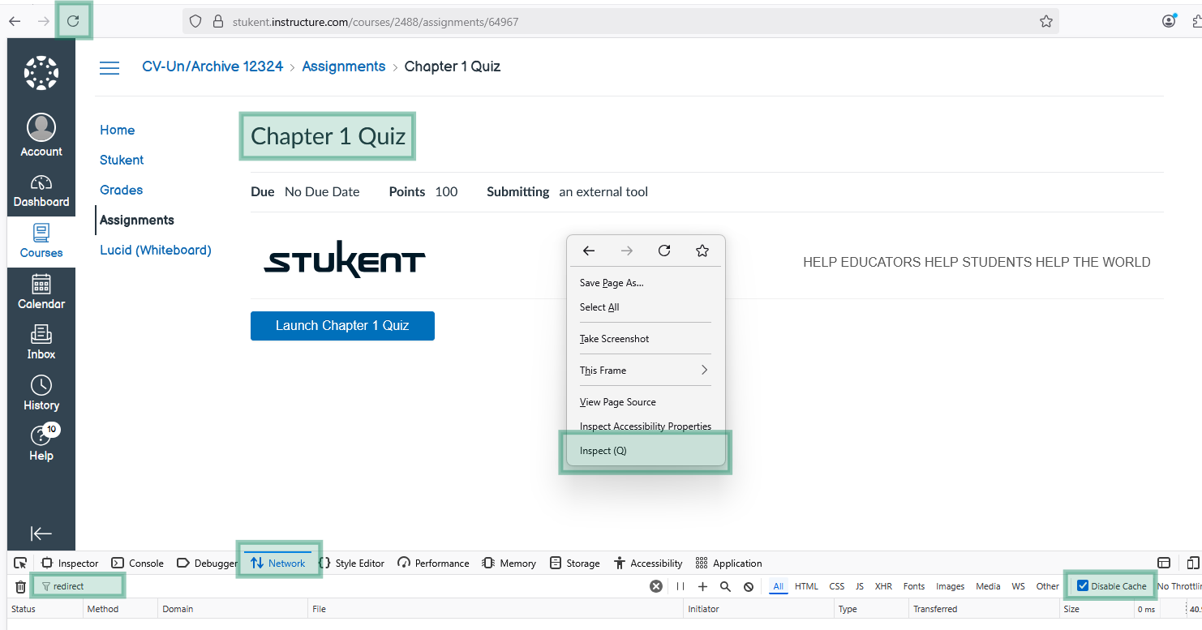
Task: Open History in the Canvas sidebar
Action: click(41, 393)
